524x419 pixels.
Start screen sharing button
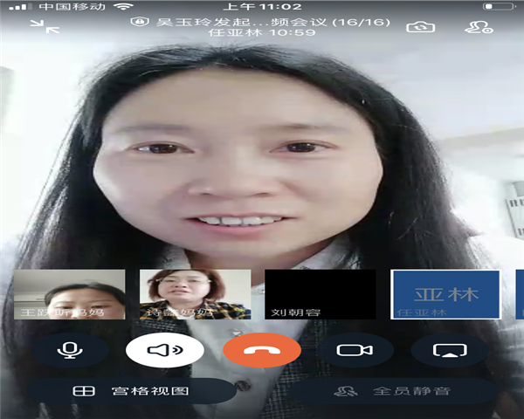(450, 350)
